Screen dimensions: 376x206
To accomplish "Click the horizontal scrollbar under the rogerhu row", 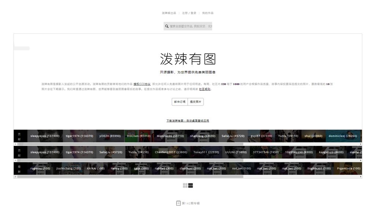I will pyautogui.click(x=130, y=177).
